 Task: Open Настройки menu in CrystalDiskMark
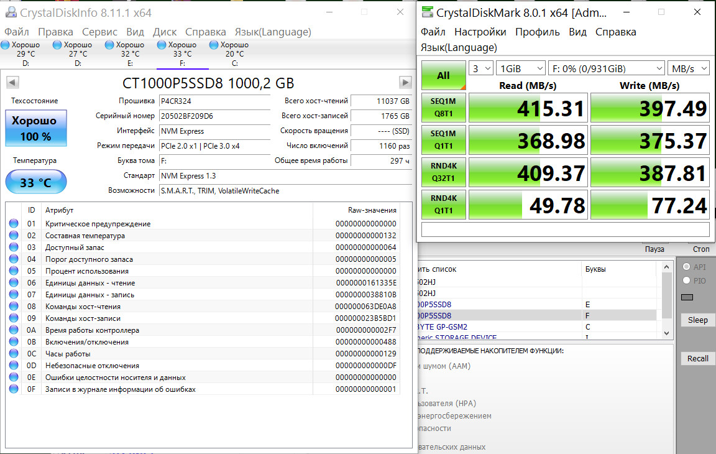(480, 32)
